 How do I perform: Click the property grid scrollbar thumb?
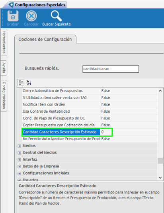click(x=160, y=161)
